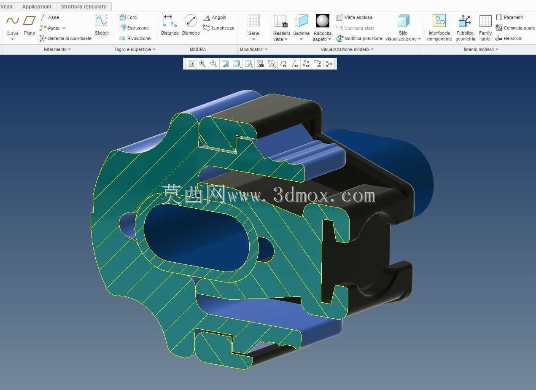Open Interfaccia componente
The height and width of the screenshot is (390, 536).
tap(439, 28)
